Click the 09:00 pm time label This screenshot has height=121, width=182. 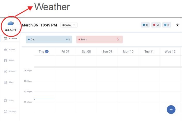point(28,81)
